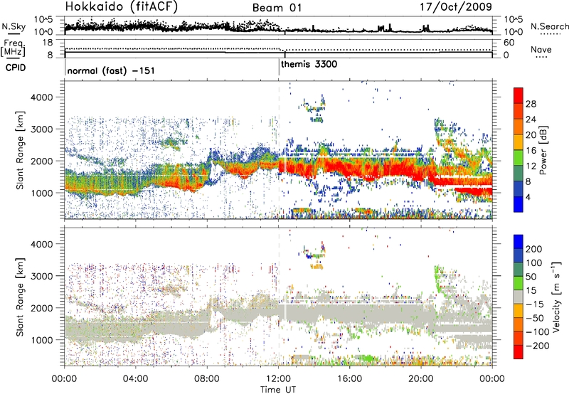The height and width of the screenshot is (394, 569).
Task: Click the 'Nave' legend label
Action: (x=541, y=49)
